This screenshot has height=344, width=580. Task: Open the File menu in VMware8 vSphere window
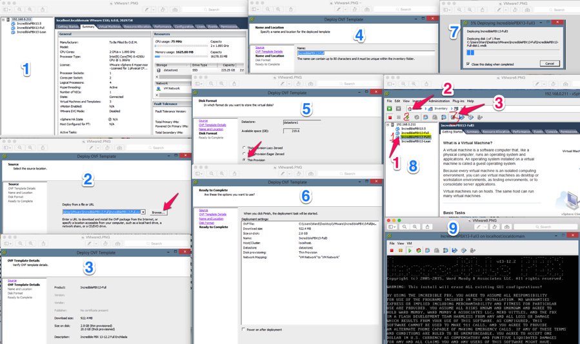(x=389, y=101)
